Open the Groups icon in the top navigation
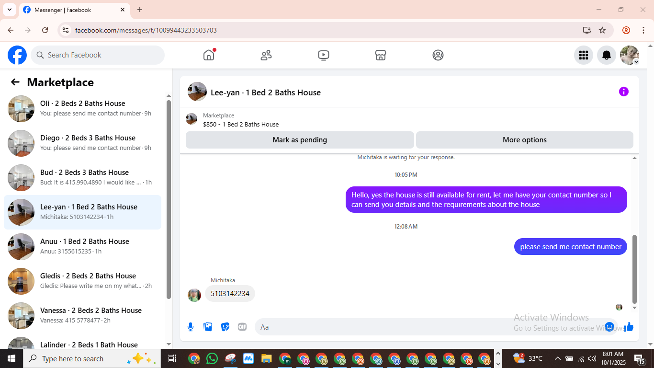Viewport: 654px width, 368px height. point(438,55)
